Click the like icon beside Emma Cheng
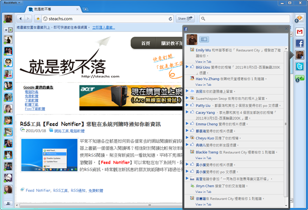The image size is (308, 210). [x=192, y=124]
